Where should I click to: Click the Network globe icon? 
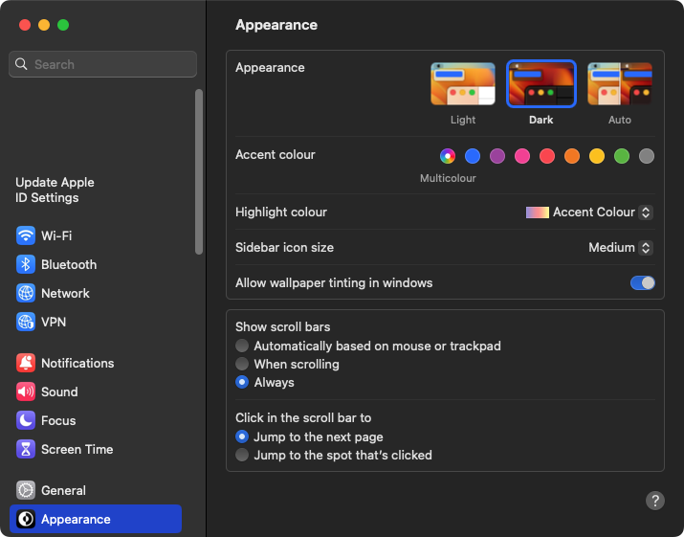pyautogui.click(x=26, y=293)
